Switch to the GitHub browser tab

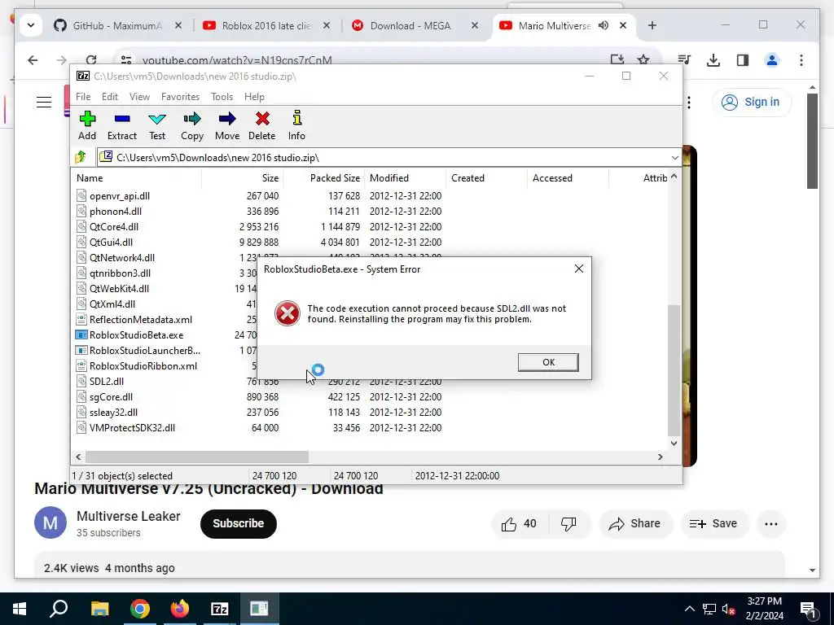(x=117, y=25)
